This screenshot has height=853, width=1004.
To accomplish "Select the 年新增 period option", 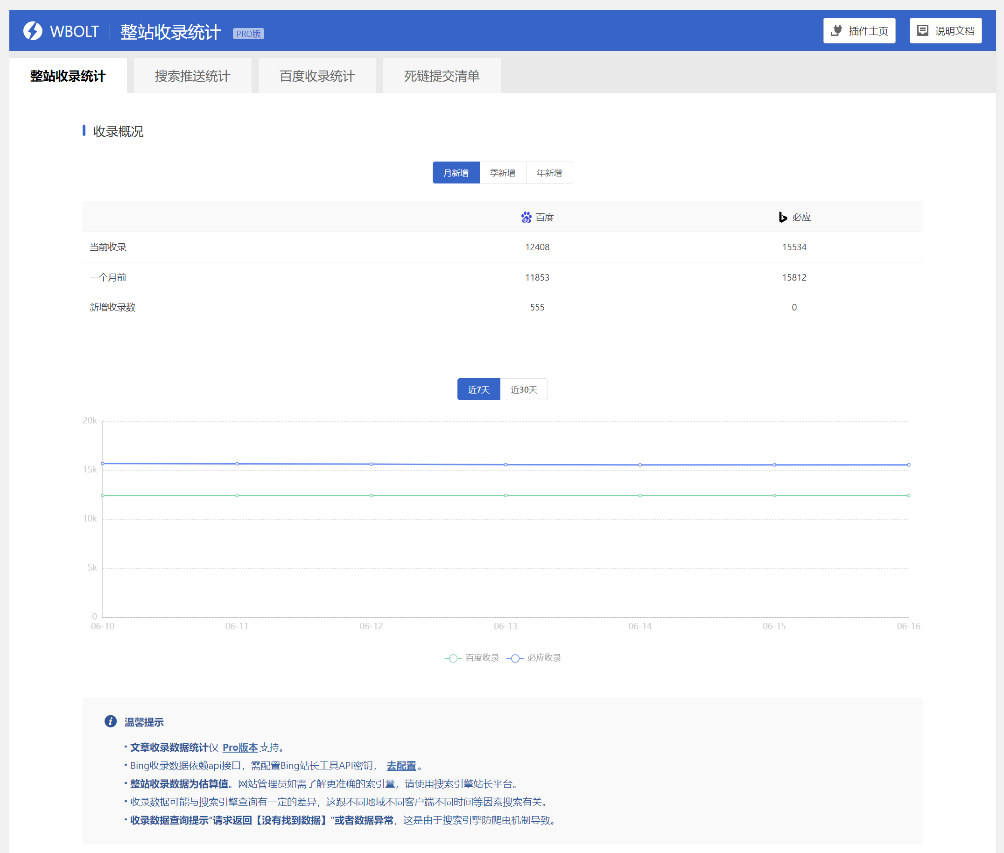I will click(x=549, y=173).
